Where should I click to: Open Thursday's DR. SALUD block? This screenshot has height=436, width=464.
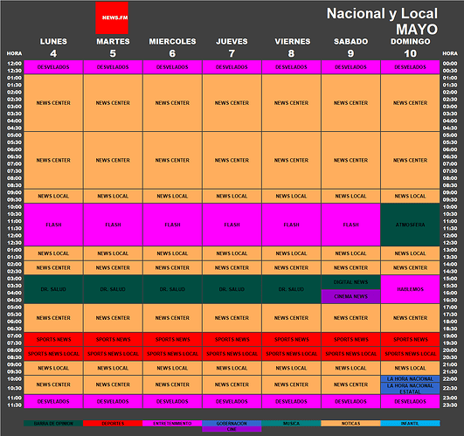pos(232,289)
